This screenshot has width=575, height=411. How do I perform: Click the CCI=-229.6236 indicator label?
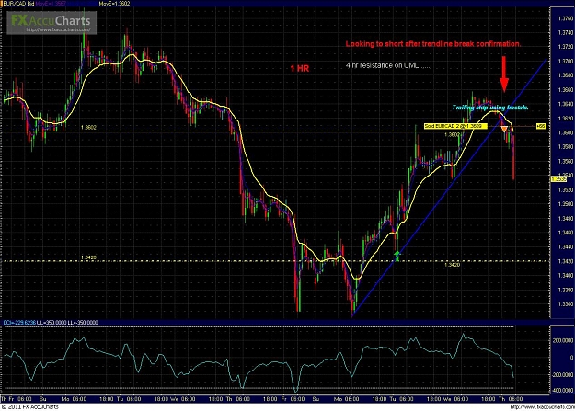[x=20, y=323]
